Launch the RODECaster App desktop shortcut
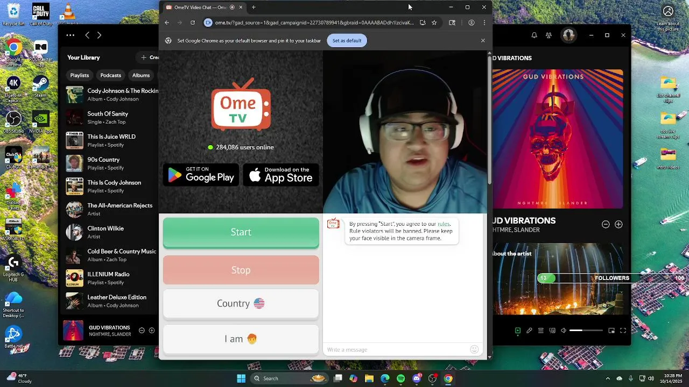Viewport: 689px width, 387px height. click(41, 53)
